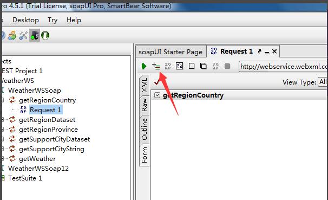Collapse the getRegionCountry form section
Viewport: 328px width, 200px height.
pos(157,95)
